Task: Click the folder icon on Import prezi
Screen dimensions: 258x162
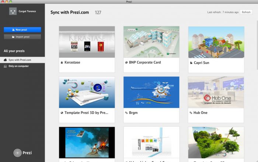Action: point(13,37)
